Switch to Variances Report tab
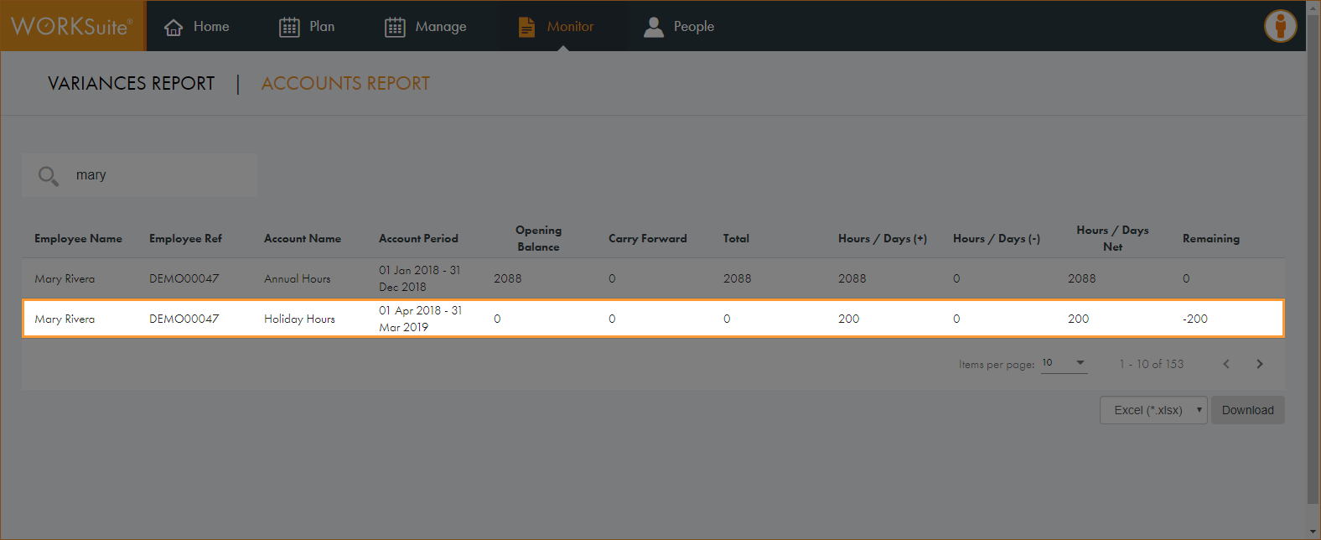1321x540 pixels. 131,84
